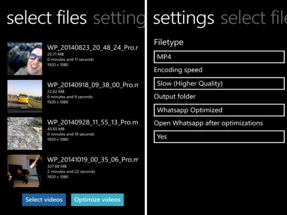287x215 pixels.
Task: Start processing with Optimize videos button
Action: click(98, 200)
